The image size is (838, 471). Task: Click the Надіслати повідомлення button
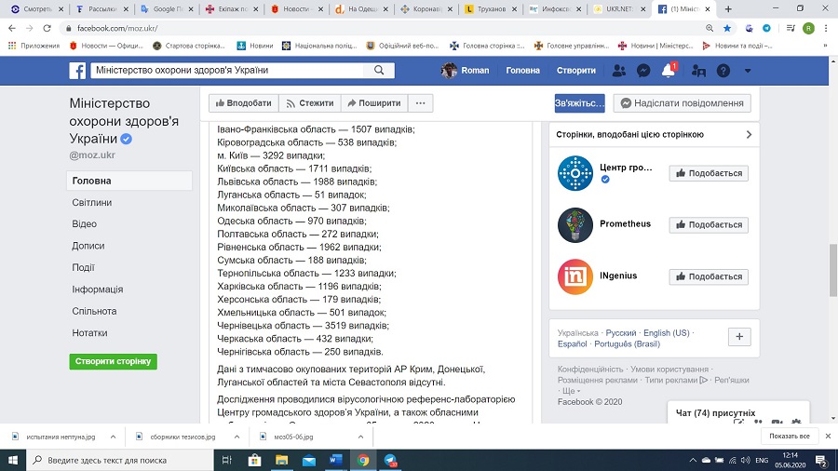[x=683, y=103]
